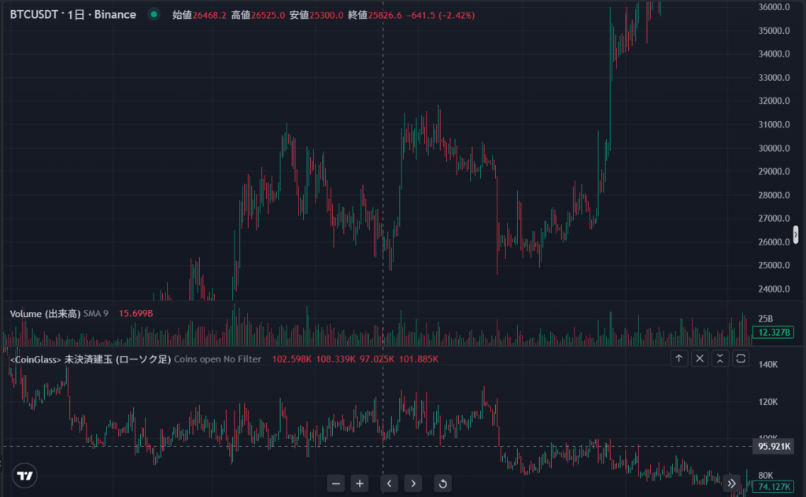Click the 36000.0 price axis label
806x497 pixels.
pos(775,6)
